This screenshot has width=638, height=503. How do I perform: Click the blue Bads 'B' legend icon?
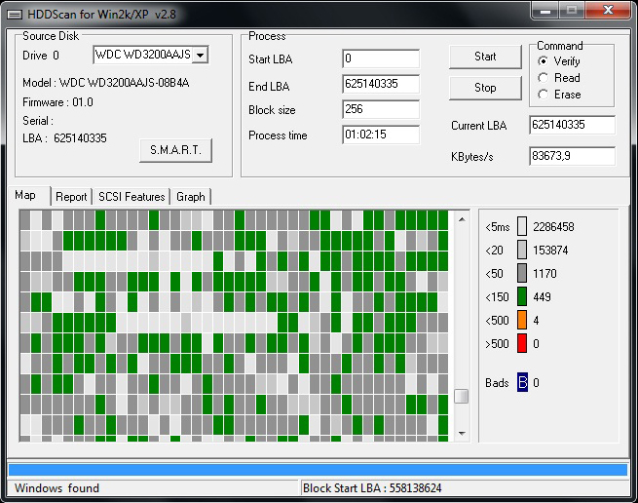click(522, 383)
